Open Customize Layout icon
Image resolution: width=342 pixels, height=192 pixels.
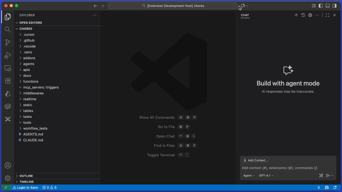pyautogui.click(x=314, y=6)
